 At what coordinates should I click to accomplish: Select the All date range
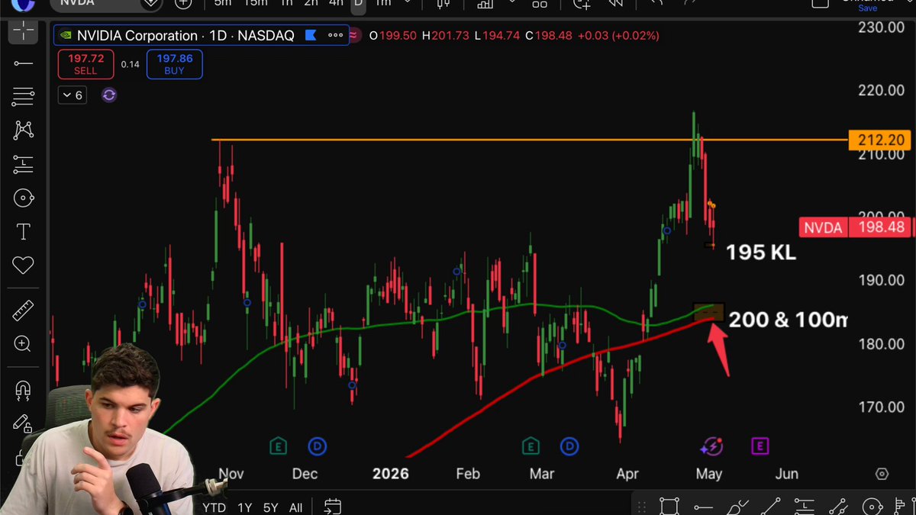tap(296, 507)
